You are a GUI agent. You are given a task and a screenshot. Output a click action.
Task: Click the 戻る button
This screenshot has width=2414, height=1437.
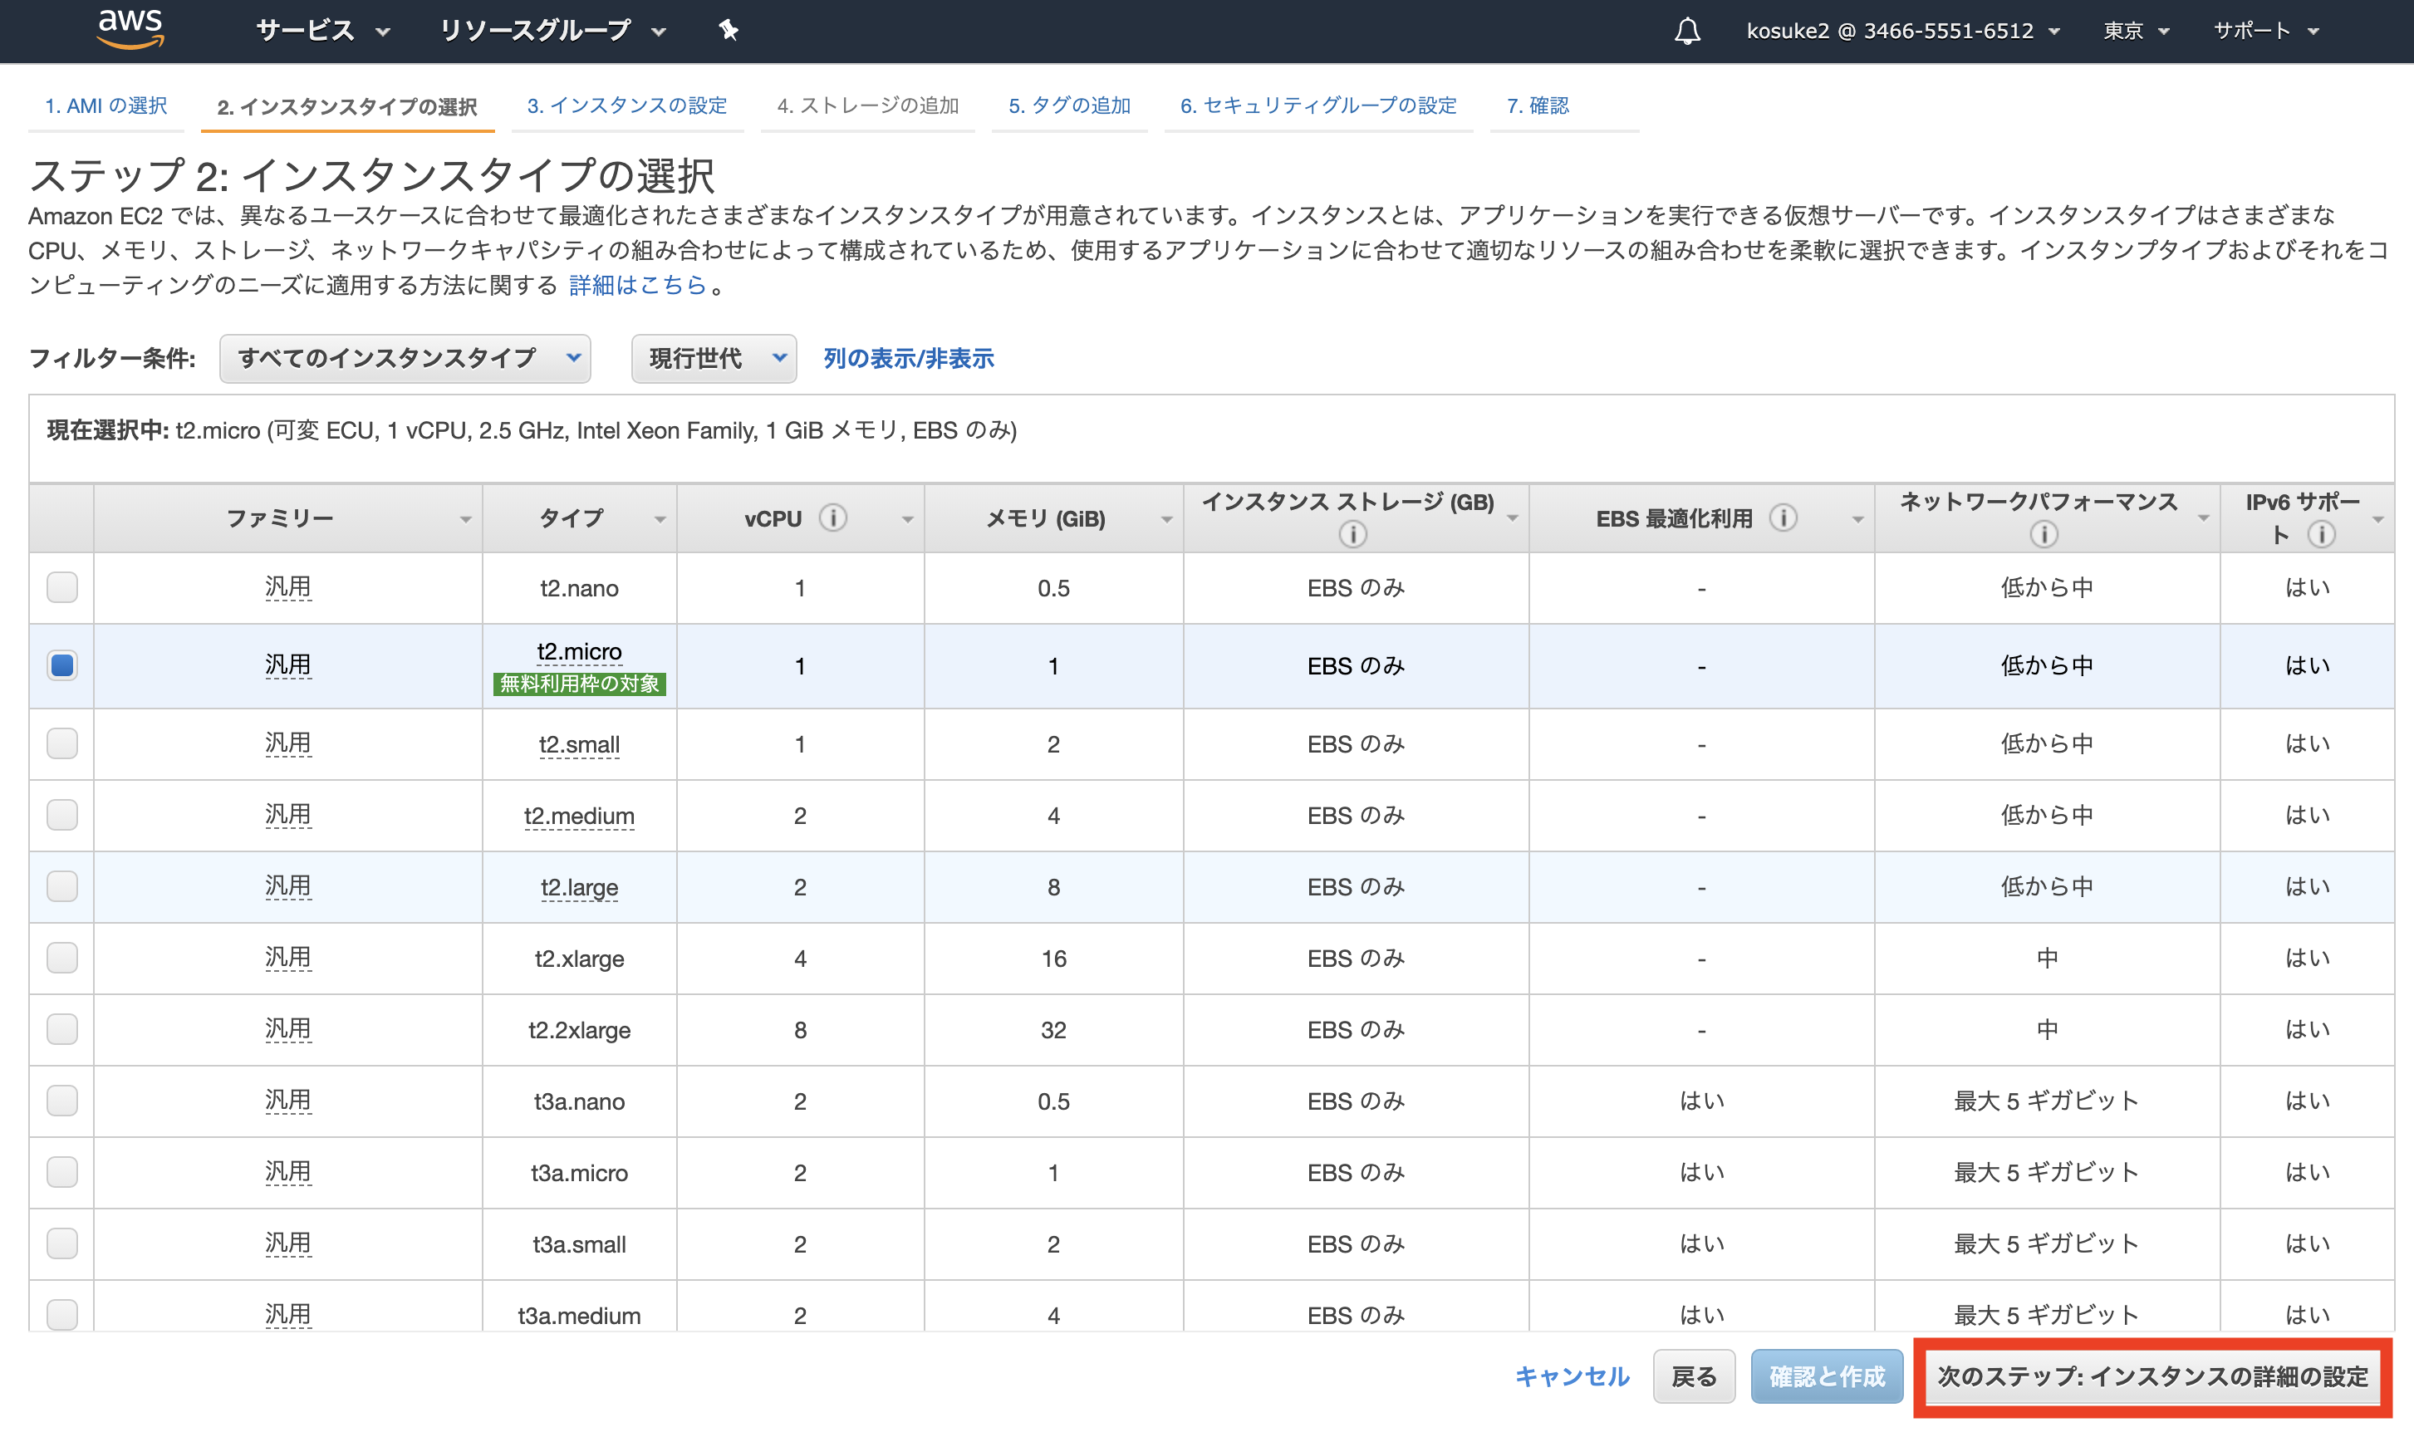tap(1694, 1376)
